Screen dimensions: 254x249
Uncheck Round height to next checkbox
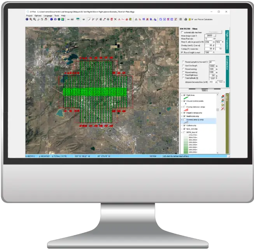[182, 52]
